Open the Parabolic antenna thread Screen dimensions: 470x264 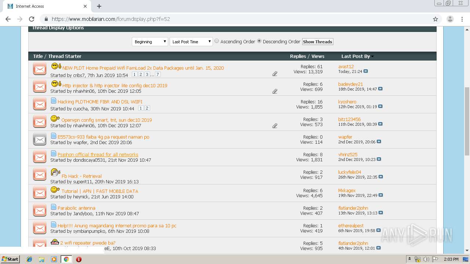coord(76,208)
